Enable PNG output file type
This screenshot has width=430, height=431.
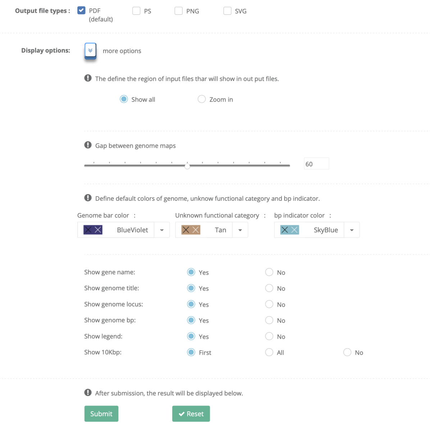[x=178, y=11]
